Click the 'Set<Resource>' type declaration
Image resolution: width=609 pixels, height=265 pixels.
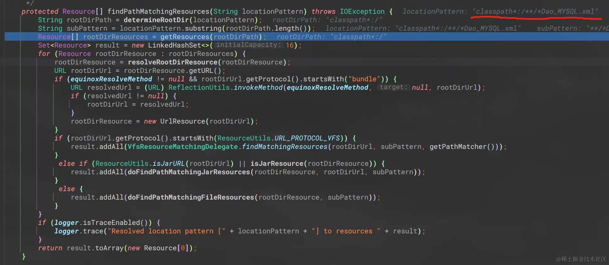click(64, 45)
